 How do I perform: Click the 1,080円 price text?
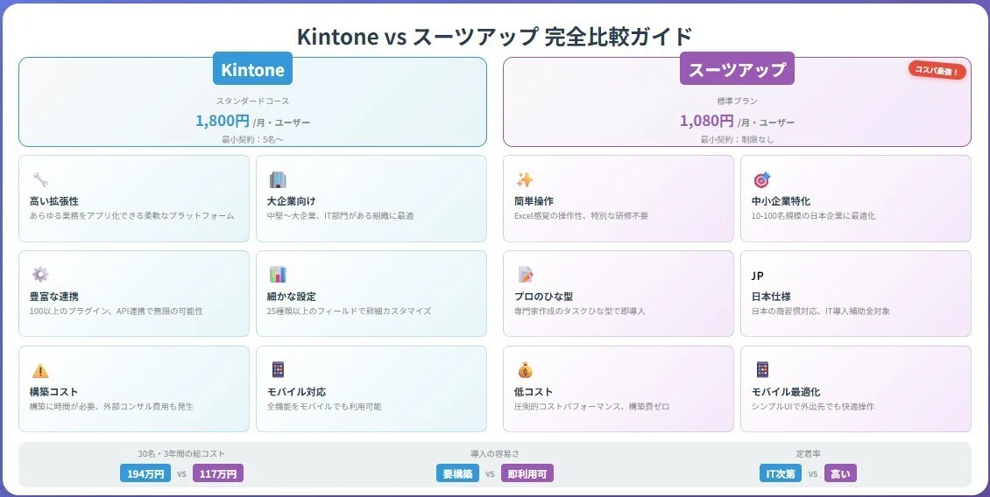point(706,121)
